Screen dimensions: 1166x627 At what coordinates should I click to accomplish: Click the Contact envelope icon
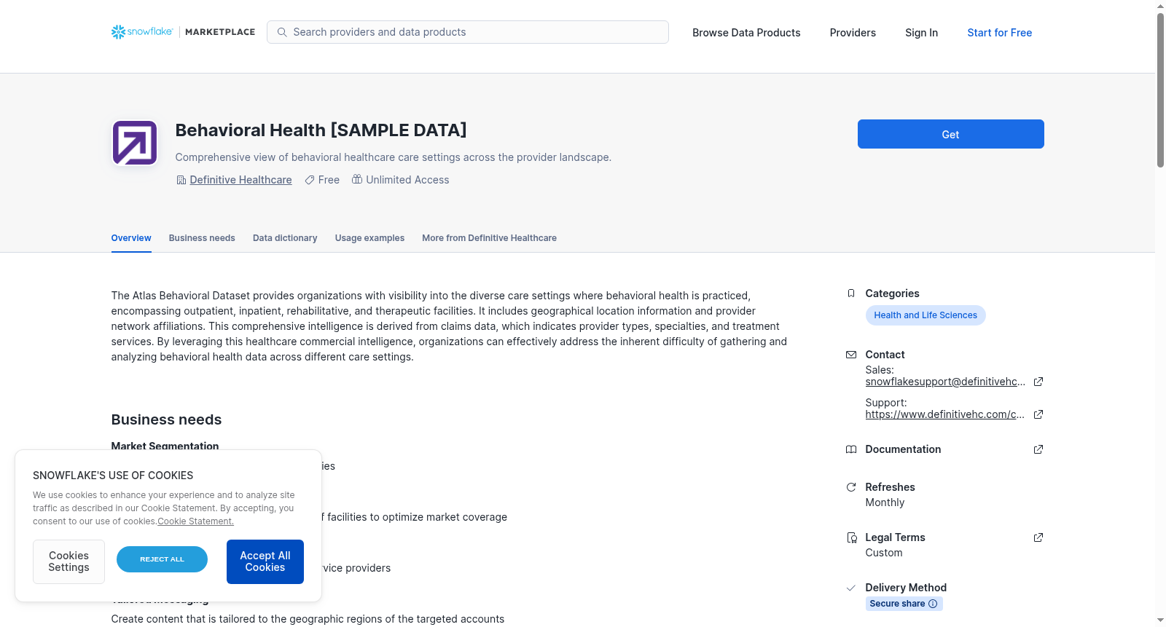850,355
